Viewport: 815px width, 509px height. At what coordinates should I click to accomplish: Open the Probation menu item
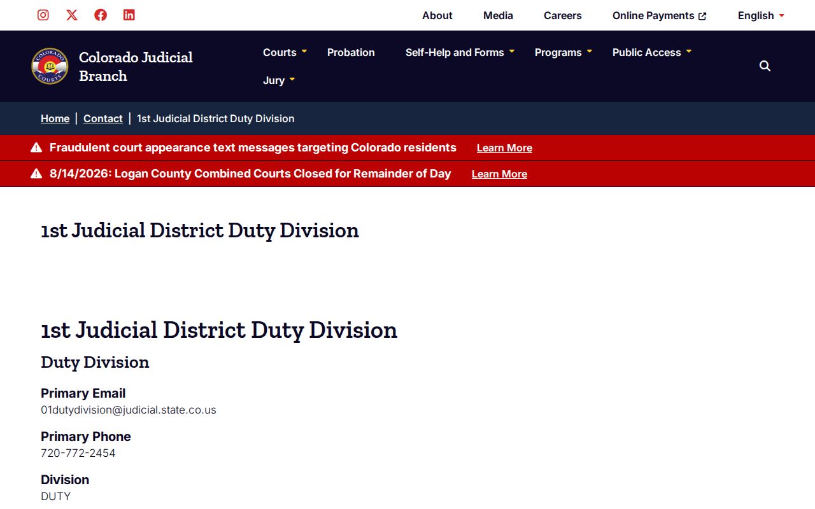pyautogui.click(x=351, y=52)
